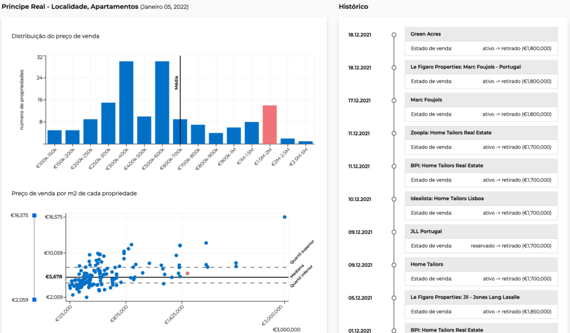Viewport: 570px width, 333px height.
Task: Click the outlier scatter point at €3,000,000
Action: click(x=284, y=217)
